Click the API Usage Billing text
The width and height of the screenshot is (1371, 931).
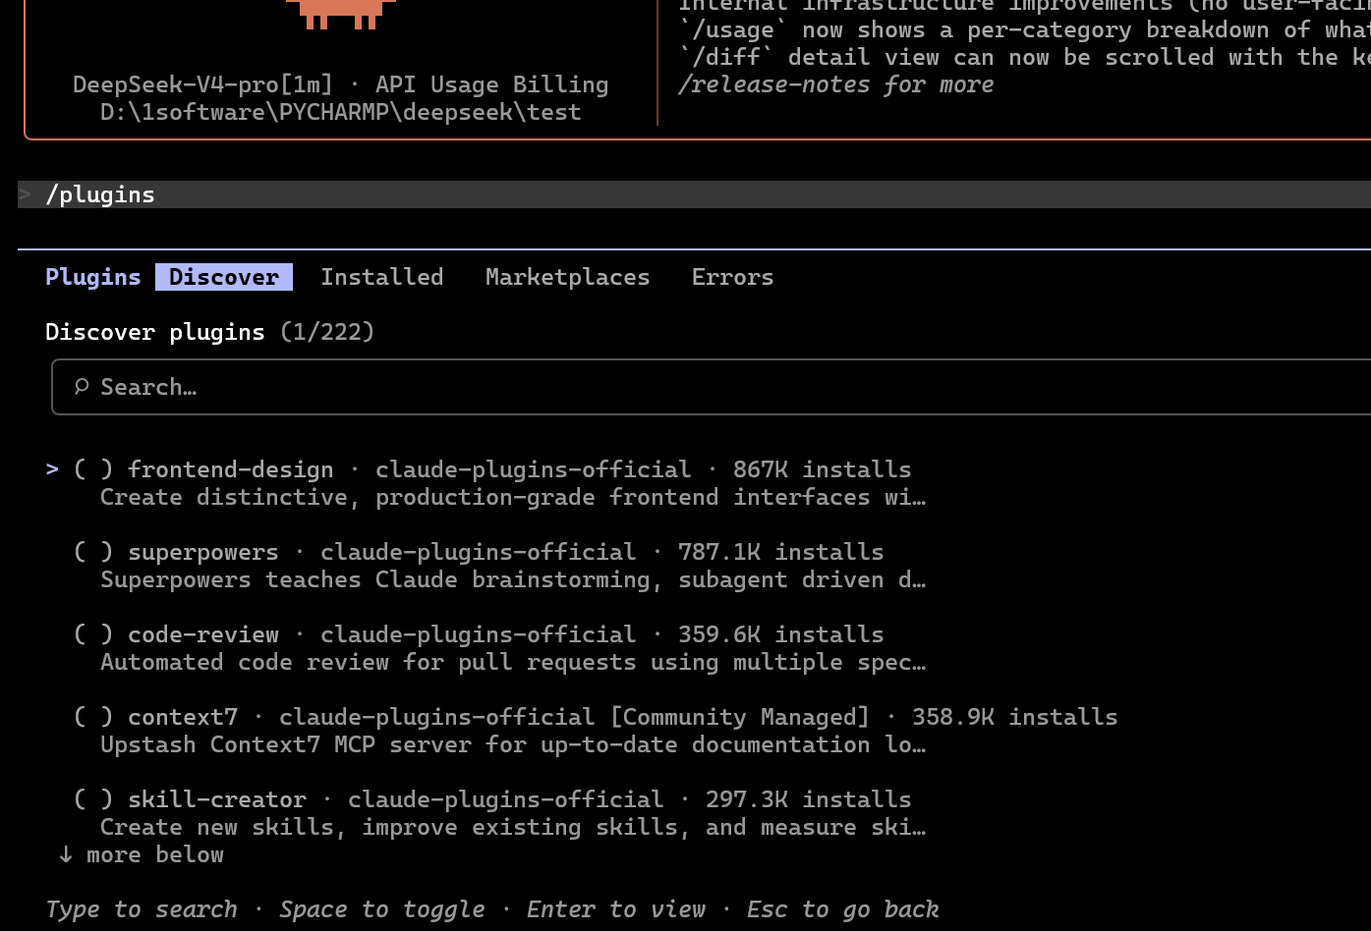pos(492,84)
